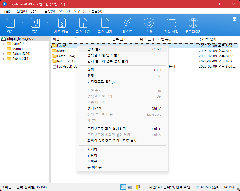Click the Delete File (파일 삭제) icon
Image resolution: width=240 pixels, height=191 pixels.
105,23
